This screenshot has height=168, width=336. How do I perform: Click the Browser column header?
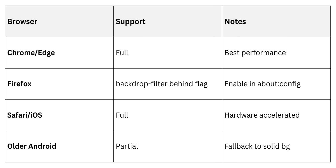pyautogui.click(x=22, y=22)
